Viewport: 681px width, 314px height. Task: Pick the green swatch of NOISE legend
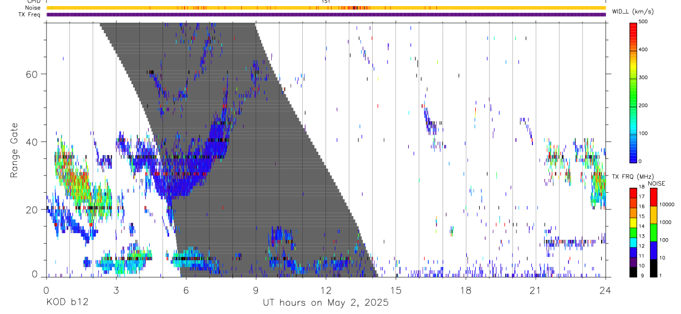[x=653, y=233]
